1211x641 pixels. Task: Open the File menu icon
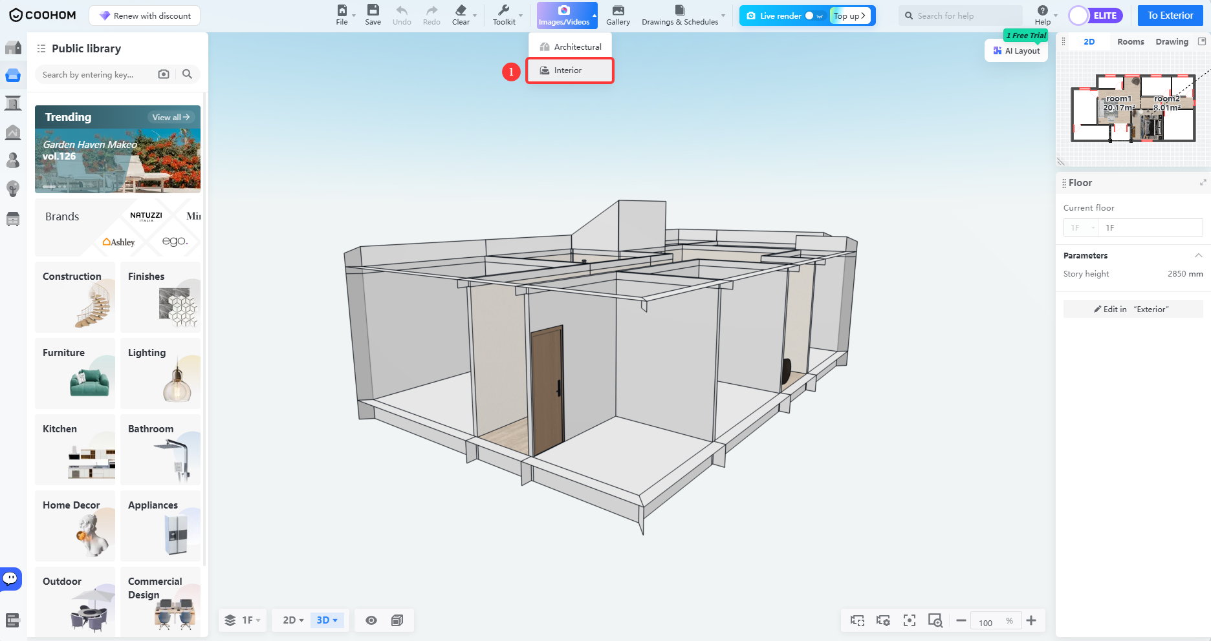(342, 10)
